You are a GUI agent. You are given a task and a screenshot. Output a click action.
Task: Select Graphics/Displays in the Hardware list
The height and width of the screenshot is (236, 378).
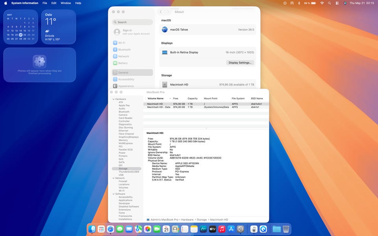point(128,137)
